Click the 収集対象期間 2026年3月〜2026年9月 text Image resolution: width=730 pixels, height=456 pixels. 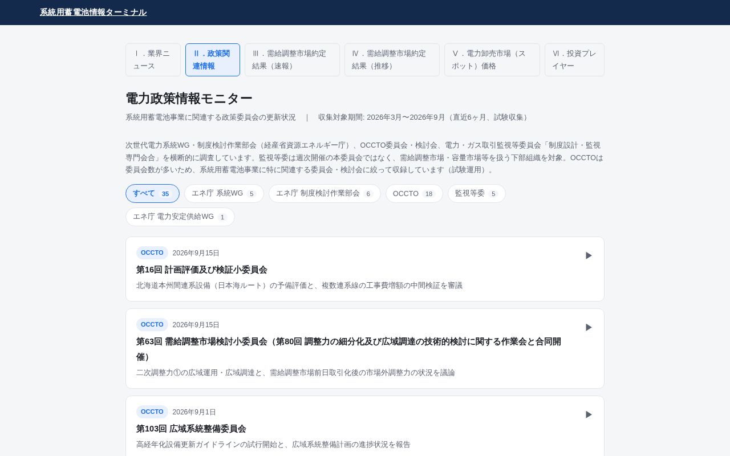[x=424, y=117]
